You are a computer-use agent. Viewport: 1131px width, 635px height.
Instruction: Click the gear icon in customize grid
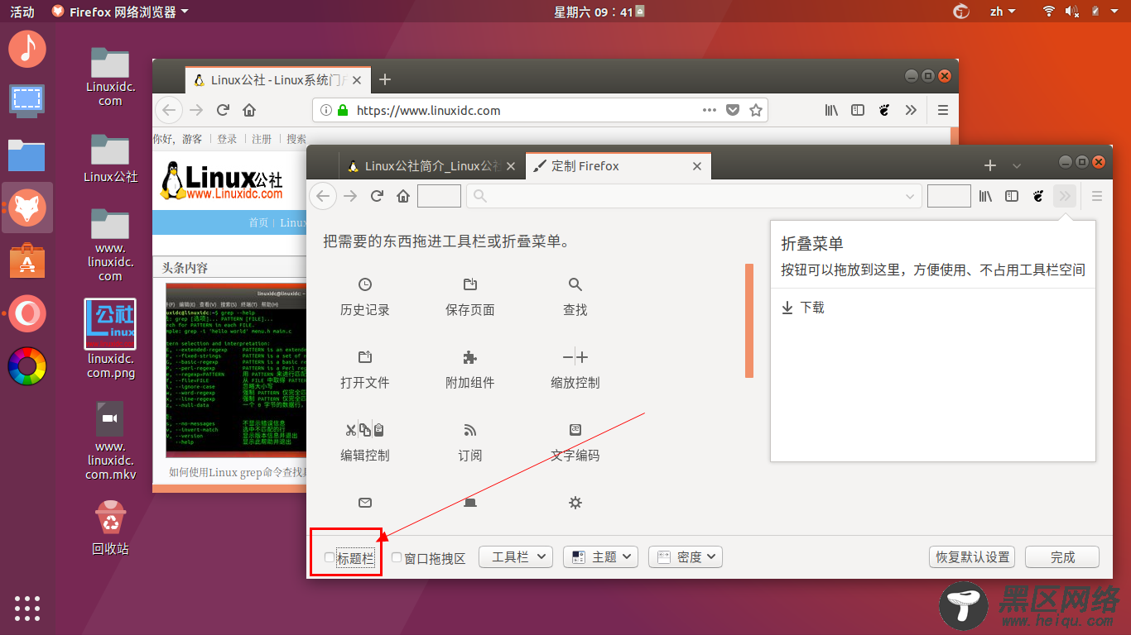tap(575, 502)
